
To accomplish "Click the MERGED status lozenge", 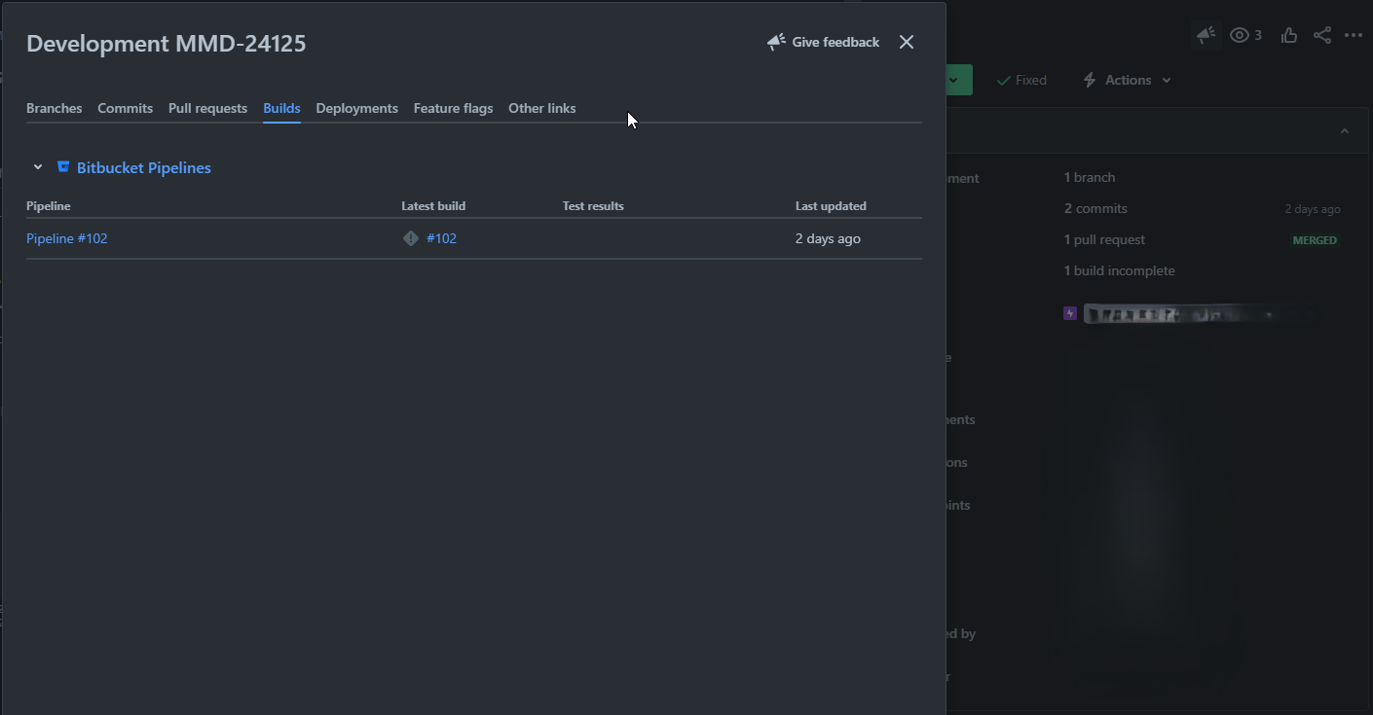I will coord(1315,239).
